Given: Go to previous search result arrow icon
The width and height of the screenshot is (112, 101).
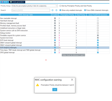Looking at the screenshot, I should (x=53, y=10).
